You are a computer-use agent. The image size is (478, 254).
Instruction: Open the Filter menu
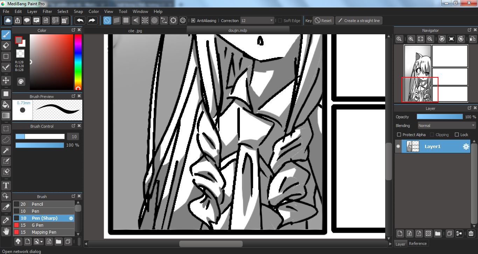point(47,12)
